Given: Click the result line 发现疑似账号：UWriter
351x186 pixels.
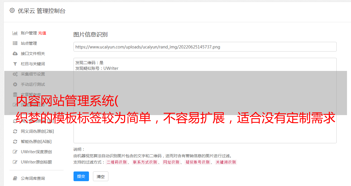Looking at the screenshot, I should click(97, 68).
